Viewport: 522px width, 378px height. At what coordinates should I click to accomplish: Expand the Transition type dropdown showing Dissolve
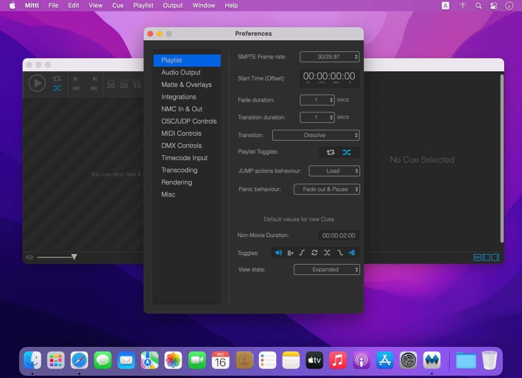click(x=316, y=135)
